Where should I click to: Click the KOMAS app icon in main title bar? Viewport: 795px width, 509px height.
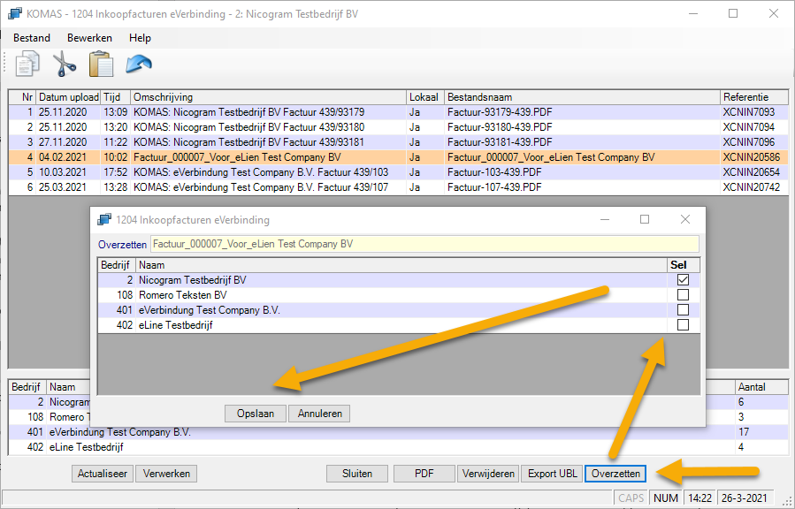click(15, 13)
